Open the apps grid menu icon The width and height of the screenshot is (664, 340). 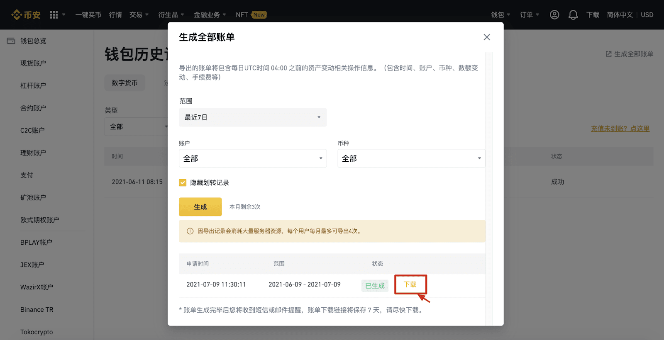54,15
